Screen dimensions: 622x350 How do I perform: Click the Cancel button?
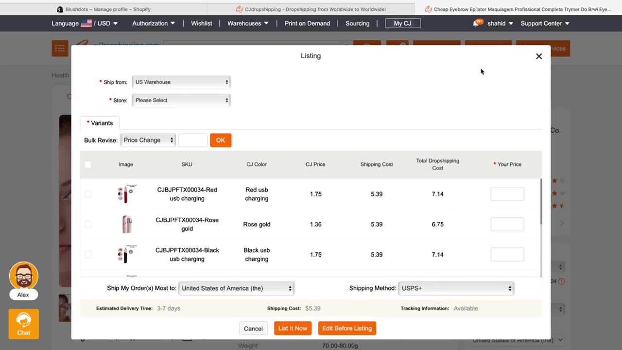[253, 329]
